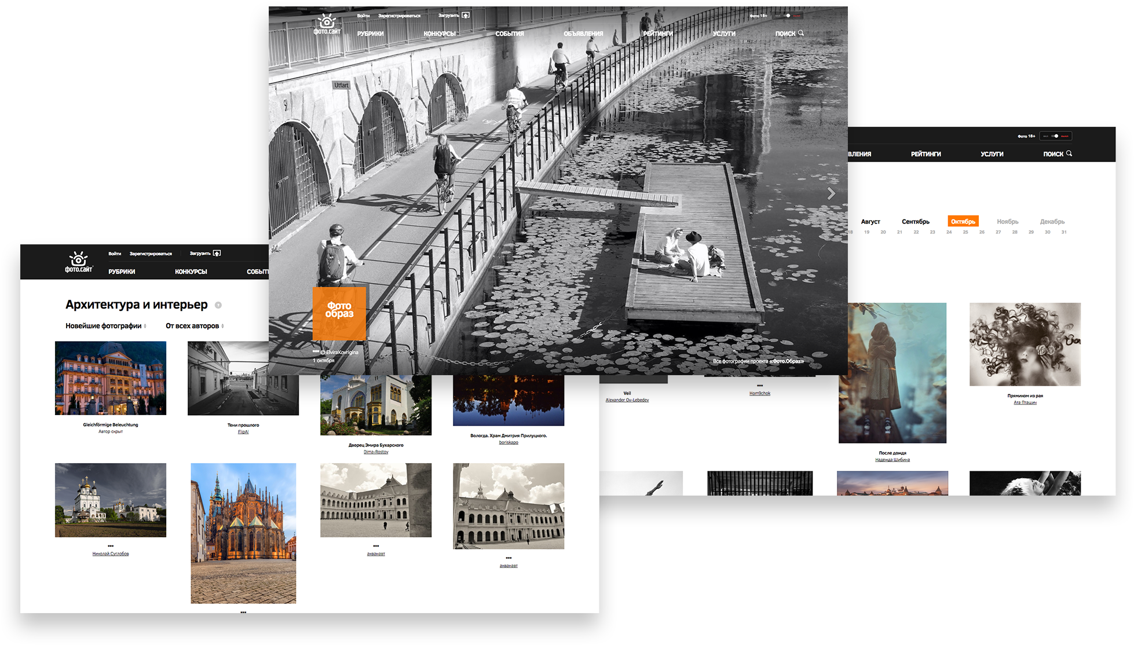This screenshot has height=645, width=1134.
Task: Open the tall orange gothic cathedral thumbnail
Action: pyautogui.click(x=243, y=533)
